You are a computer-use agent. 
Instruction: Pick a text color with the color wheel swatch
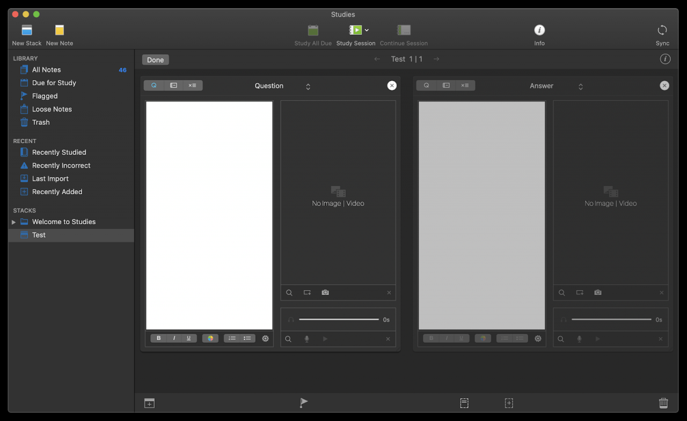tap(210, 338)
